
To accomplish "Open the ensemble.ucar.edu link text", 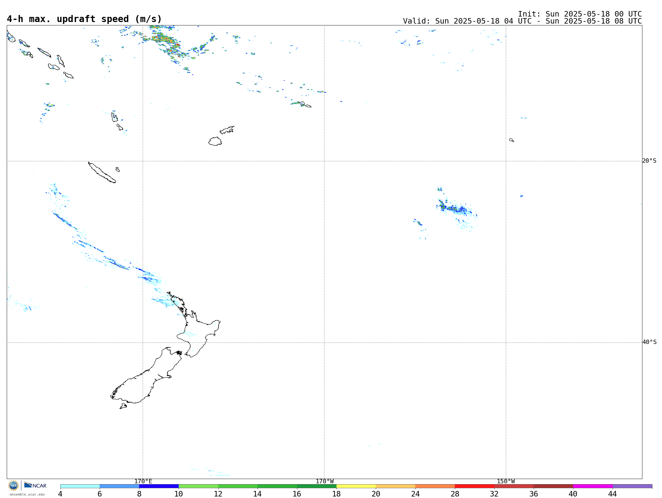I will point(27,494).
